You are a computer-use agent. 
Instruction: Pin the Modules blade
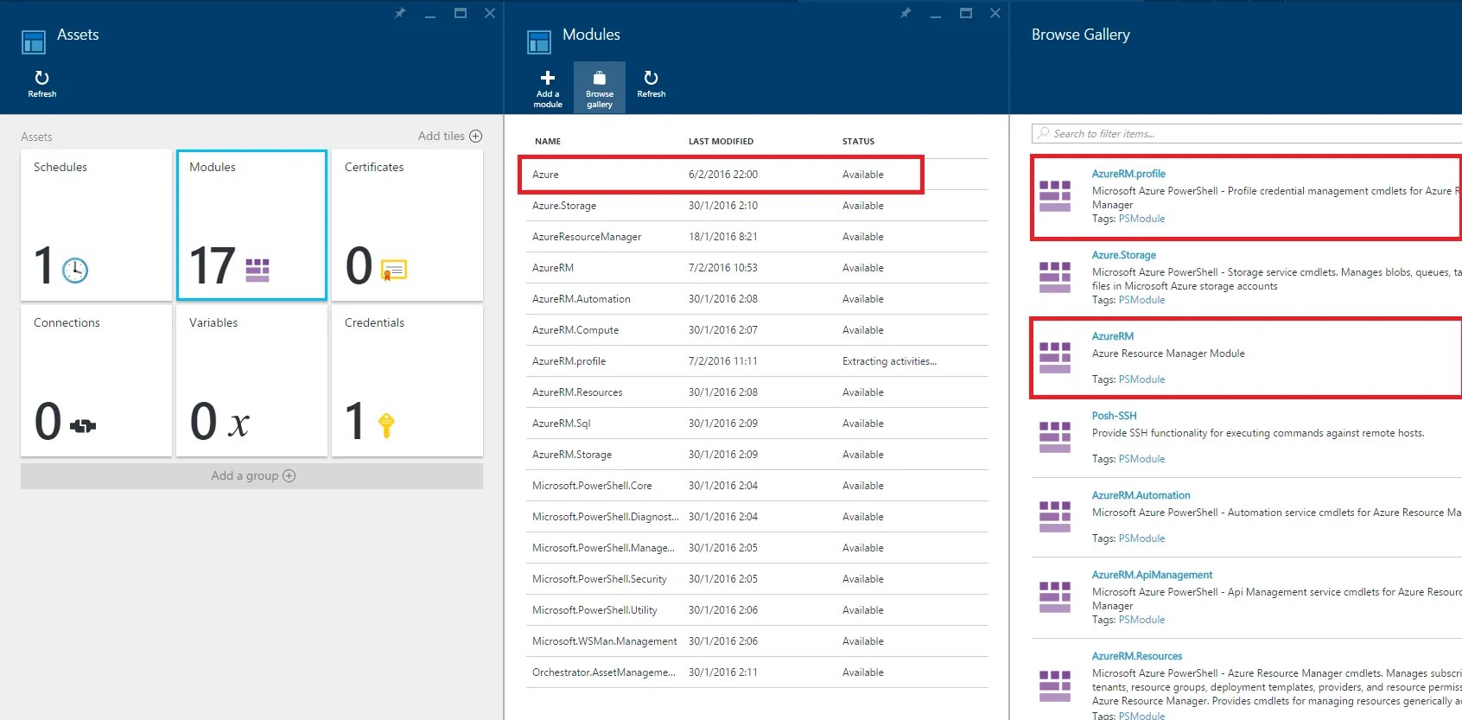coord(906,13)
